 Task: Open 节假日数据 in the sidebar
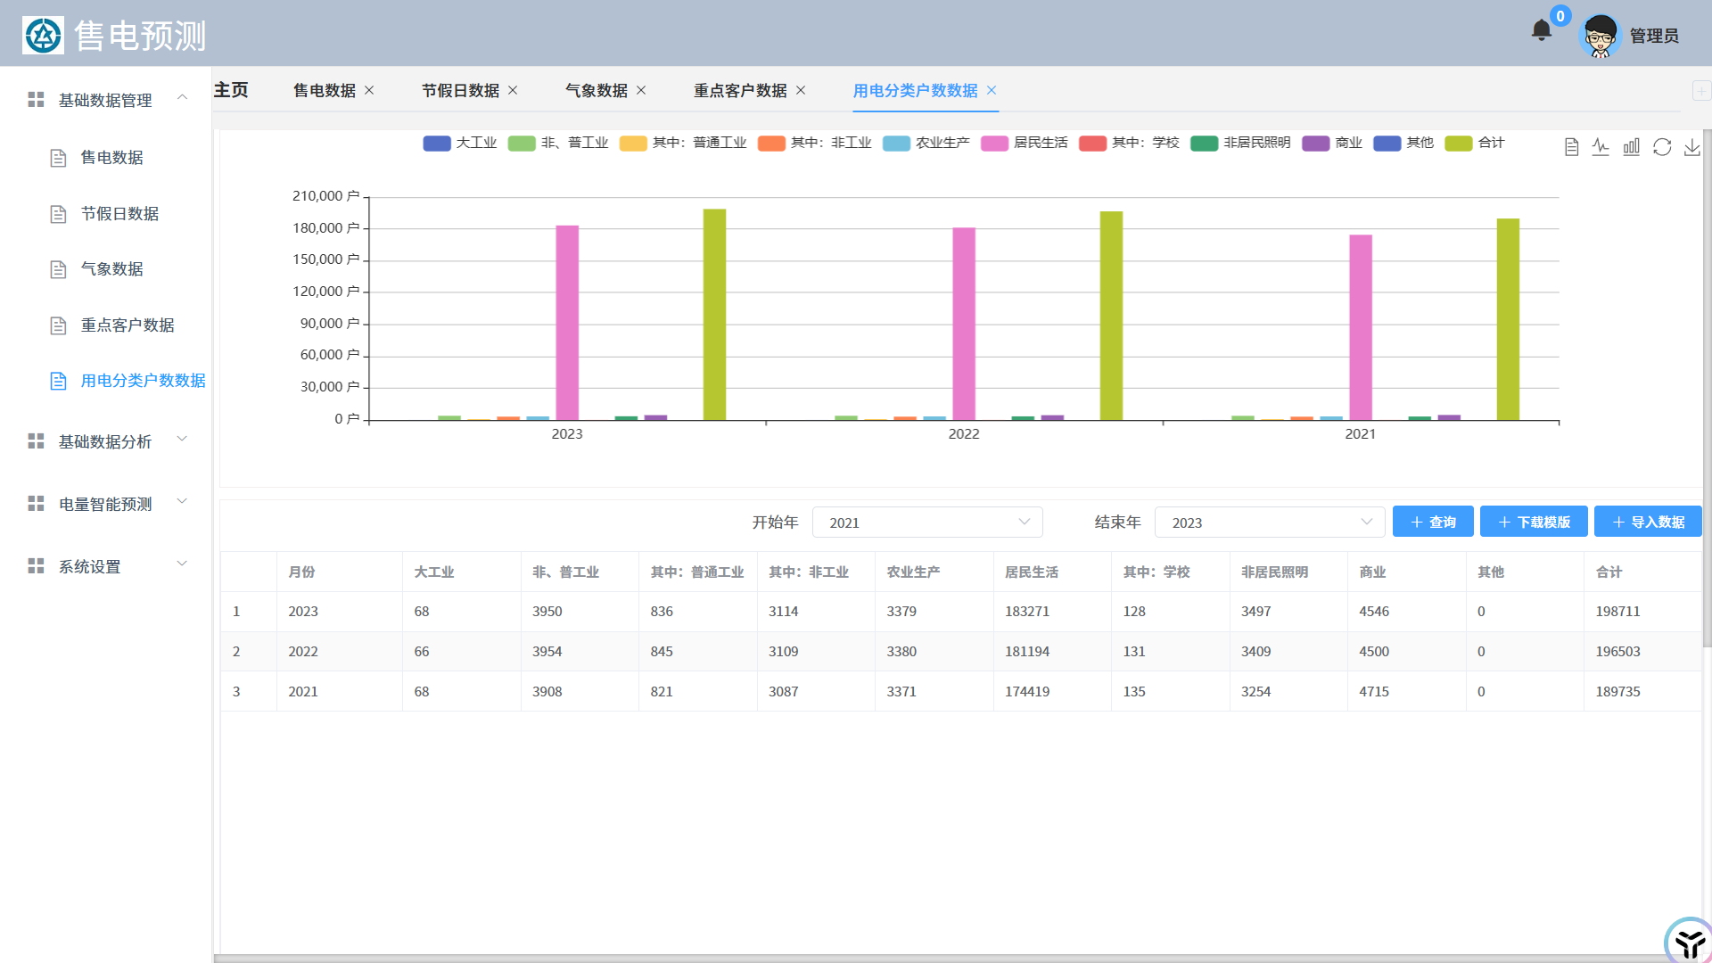coord(119,214)
